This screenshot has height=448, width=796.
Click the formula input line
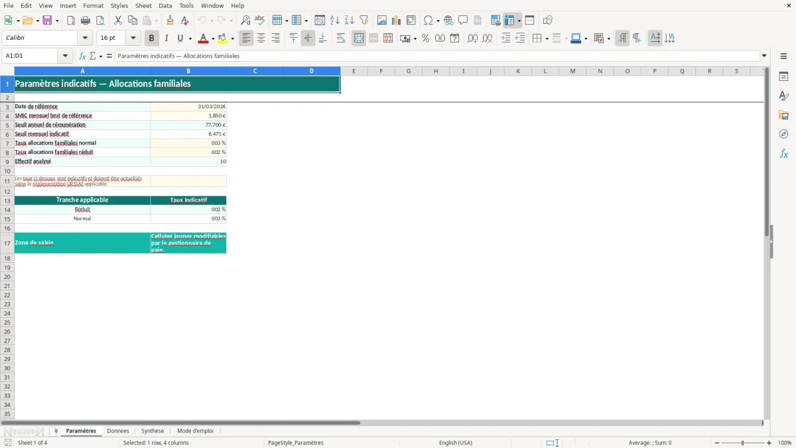pos(437,56)
